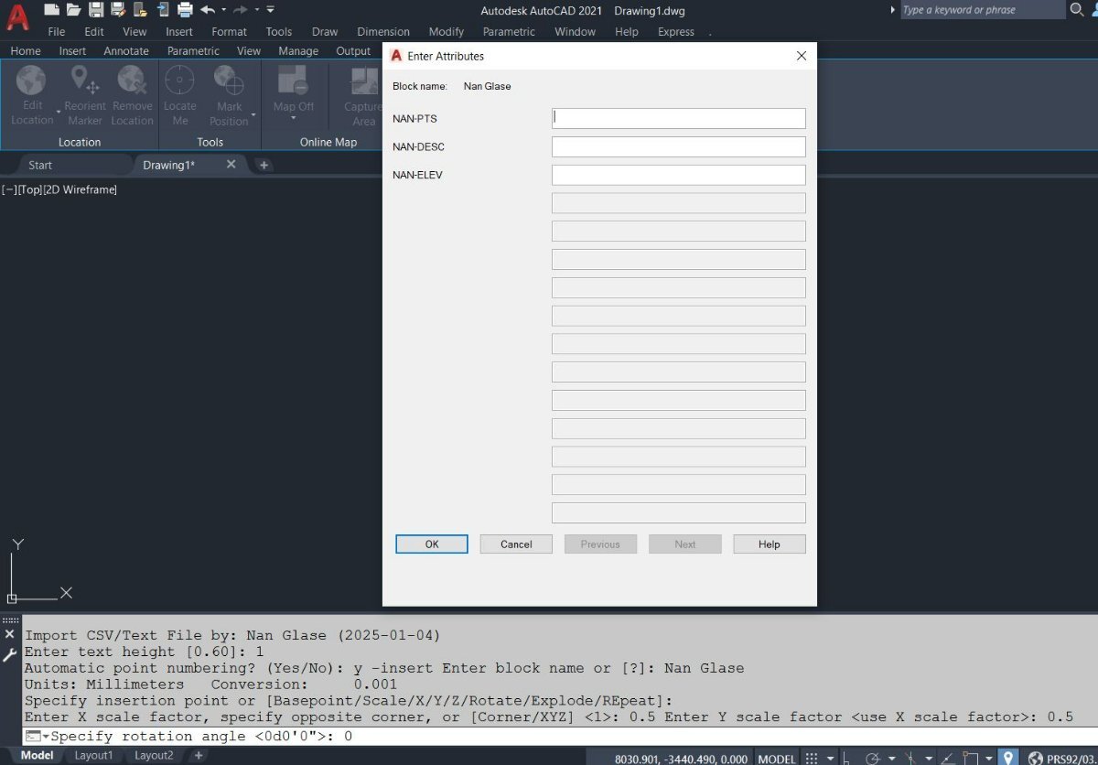Viewport: 1098px width, 765px height.
Task: Click OK in Enter Attributes dialog
Action: tap(432, 544)
